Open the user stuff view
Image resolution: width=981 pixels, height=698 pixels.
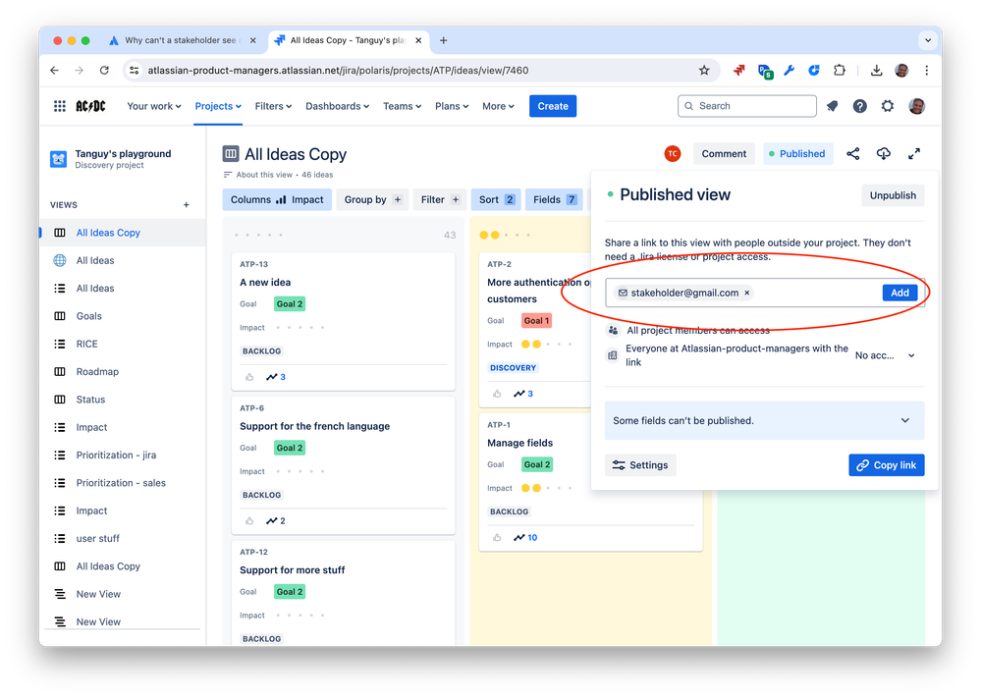click(123, 539)
